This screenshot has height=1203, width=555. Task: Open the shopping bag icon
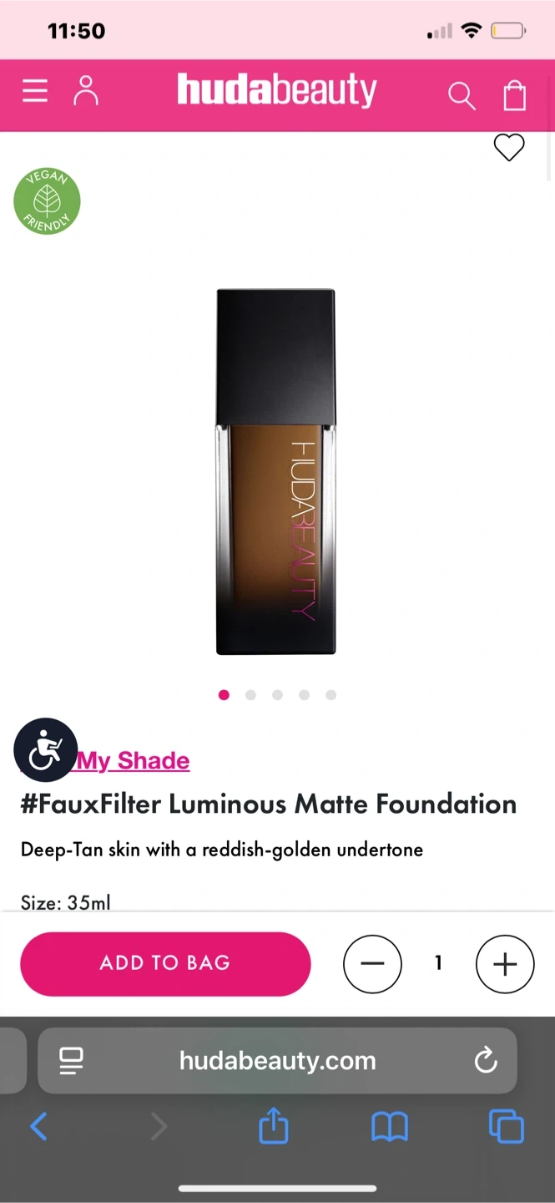515,94
